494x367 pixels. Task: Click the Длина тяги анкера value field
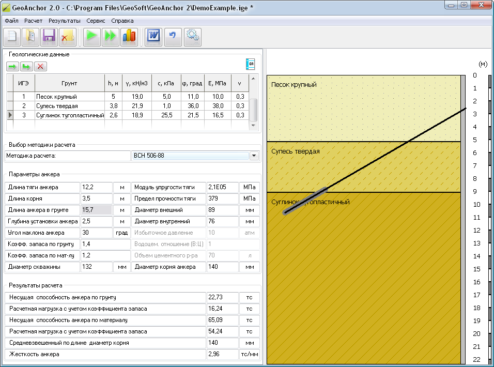[96, 187]
